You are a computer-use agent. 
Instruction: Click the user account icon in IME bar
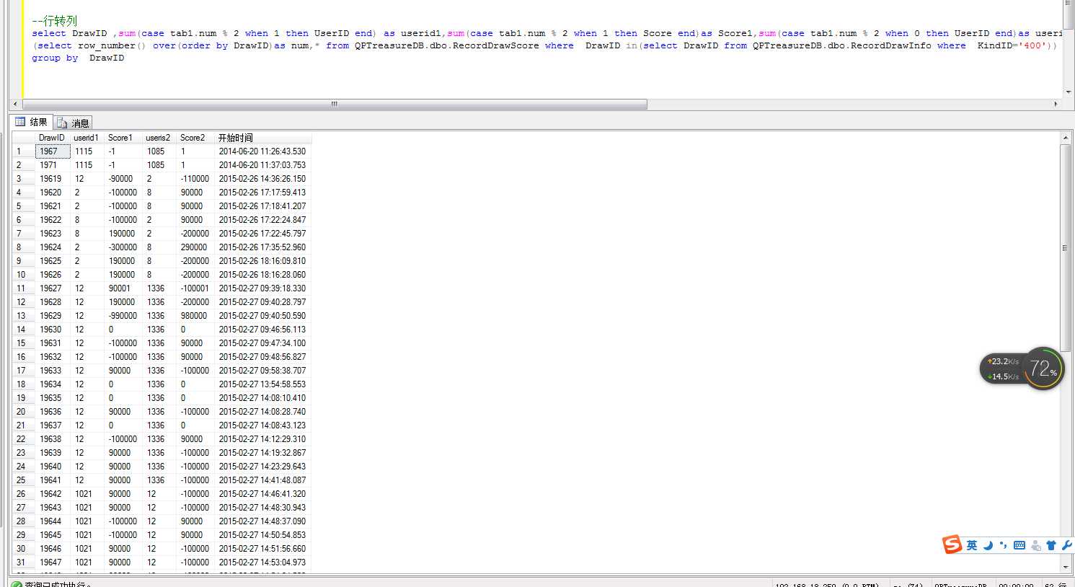1035,546
